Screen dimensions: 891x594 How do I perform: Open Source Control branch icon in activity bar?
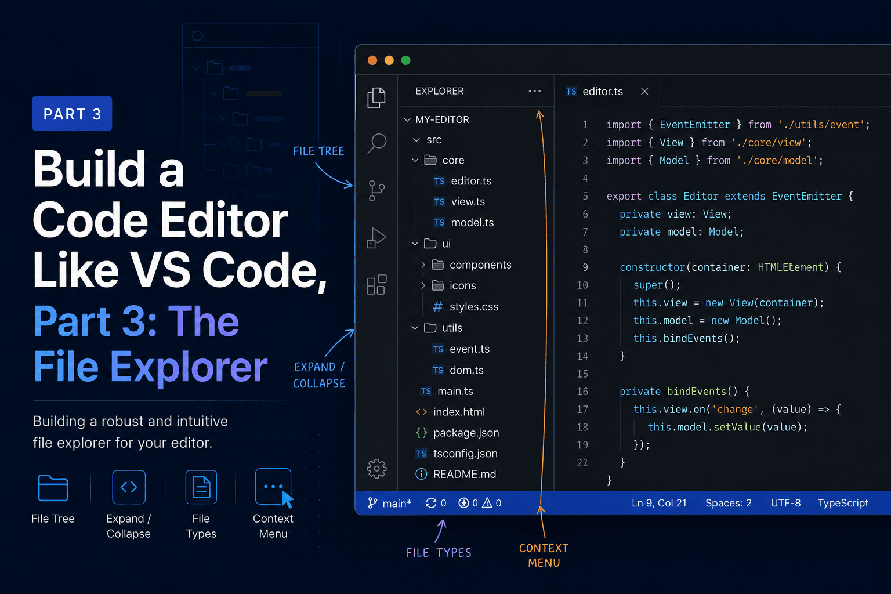[x=376, y=190]
